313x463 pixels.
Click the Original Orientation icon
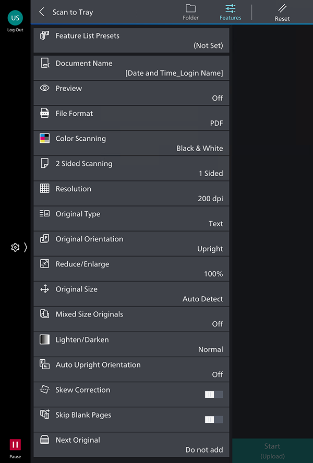pos(45,239)
